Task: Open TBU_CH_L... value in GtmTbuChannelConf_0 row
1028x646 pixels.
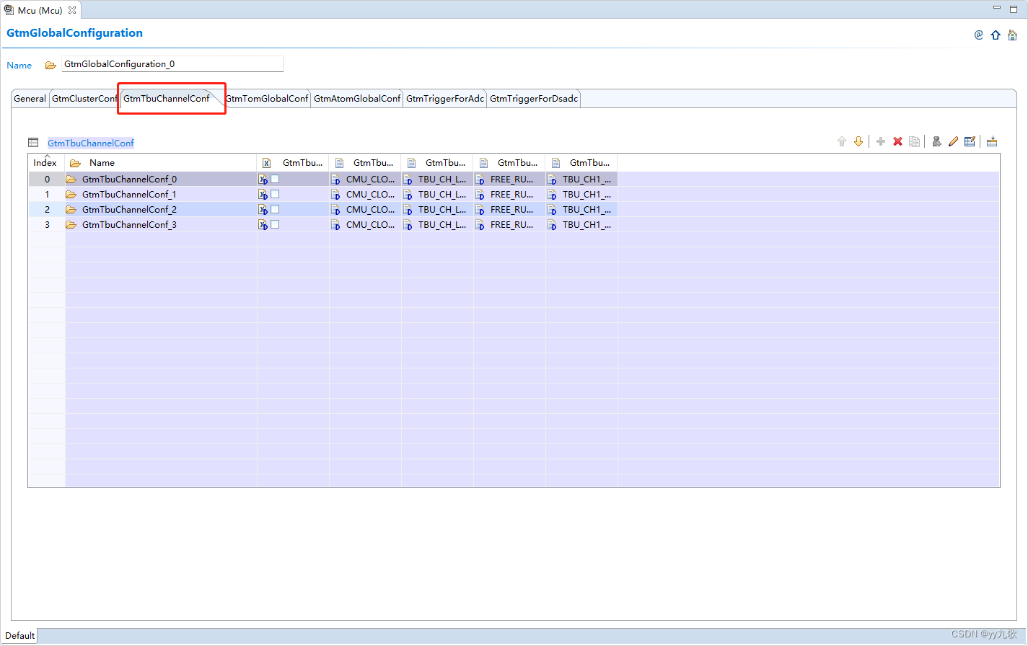Action: (x=442, y=179)
